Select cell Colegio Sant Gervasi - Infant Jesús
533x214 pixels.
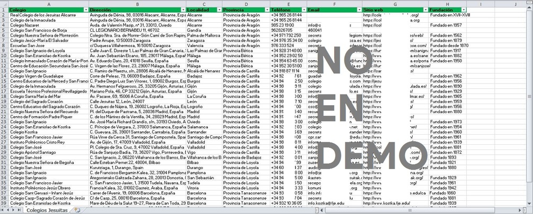point(49,193)
